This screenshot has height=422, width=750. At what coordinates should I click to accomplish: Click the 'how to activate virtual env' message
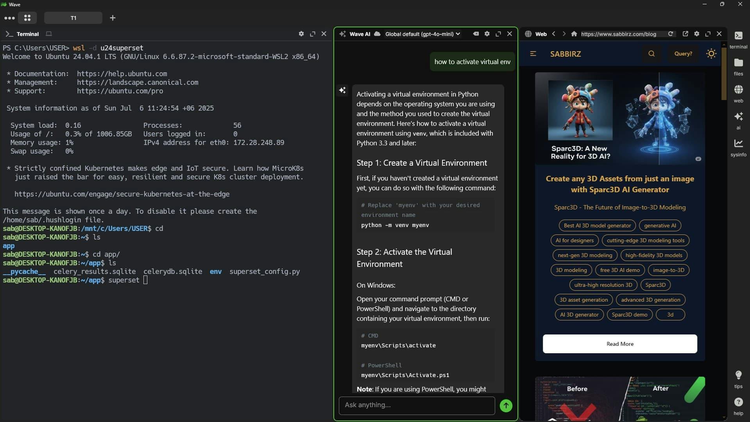(x=472, y=62)
